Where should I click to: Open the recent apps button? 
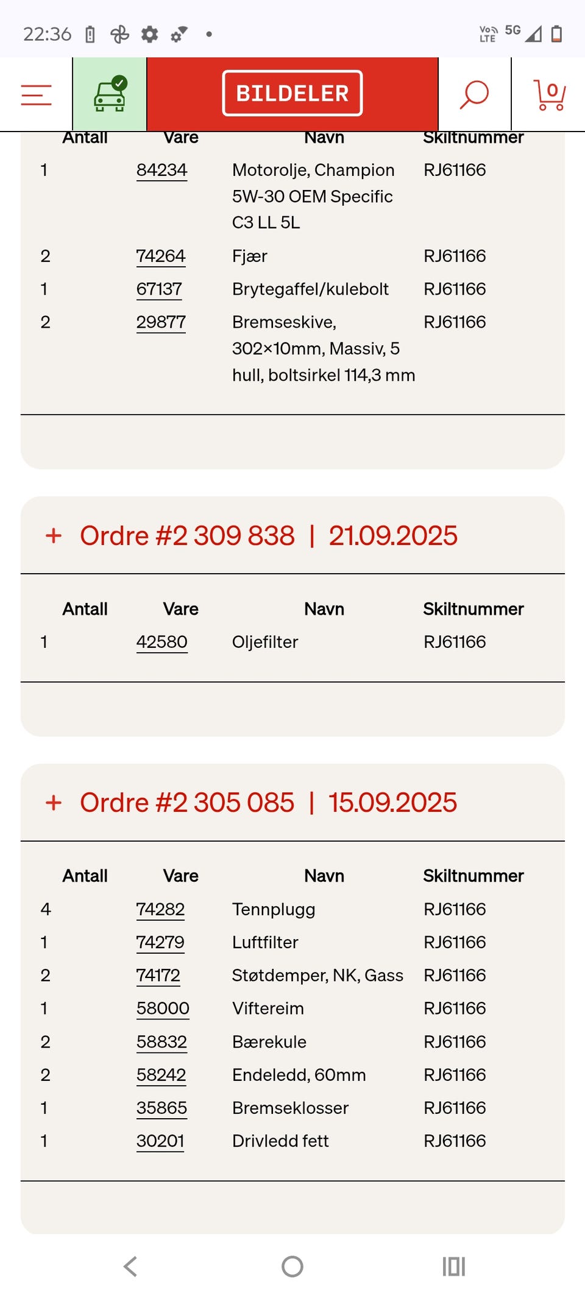[x=454, y=1267]
